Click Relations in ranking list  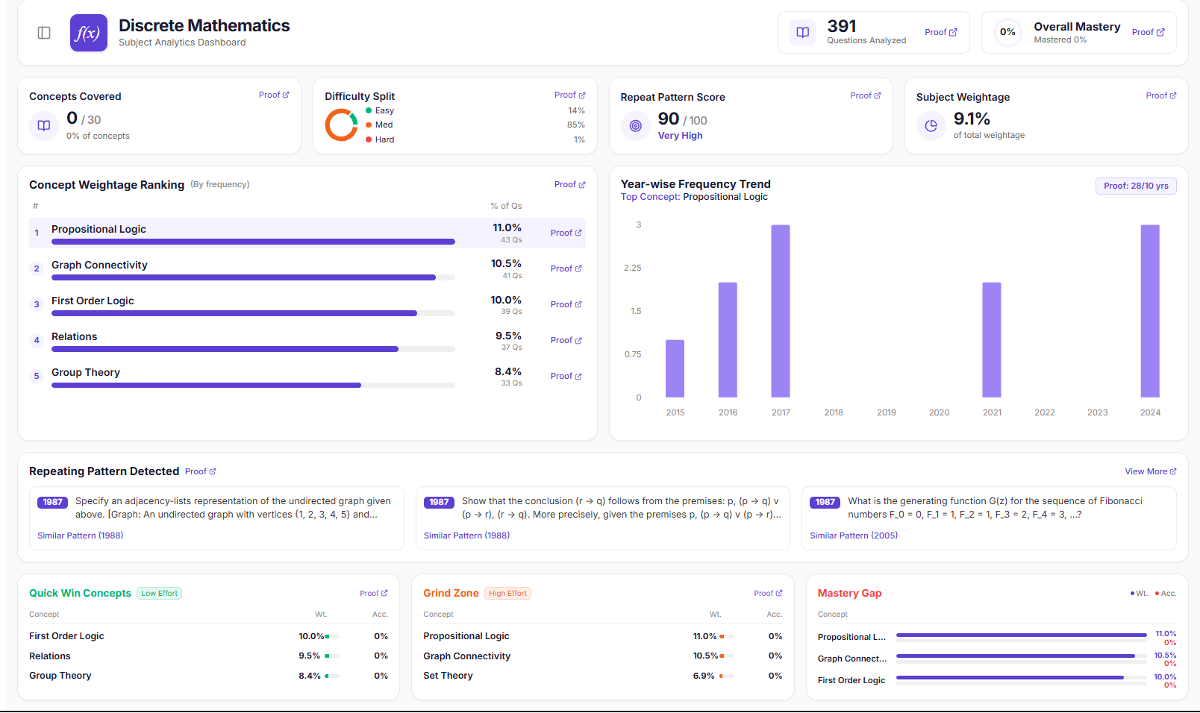pyautogui.click(x=74, y=336)
